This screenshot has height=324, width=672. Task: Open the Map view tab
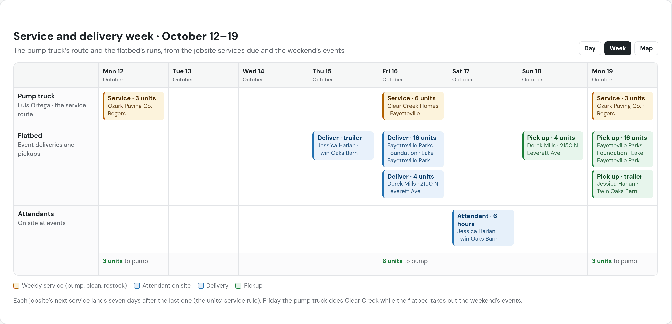pos(646,48)
